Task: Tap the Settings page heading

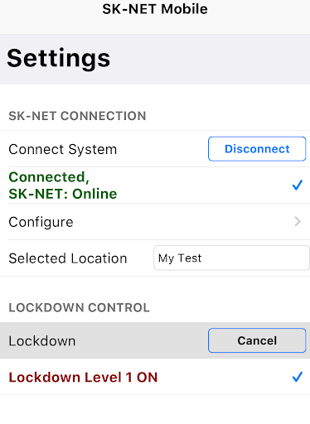Action: (59, 58)
